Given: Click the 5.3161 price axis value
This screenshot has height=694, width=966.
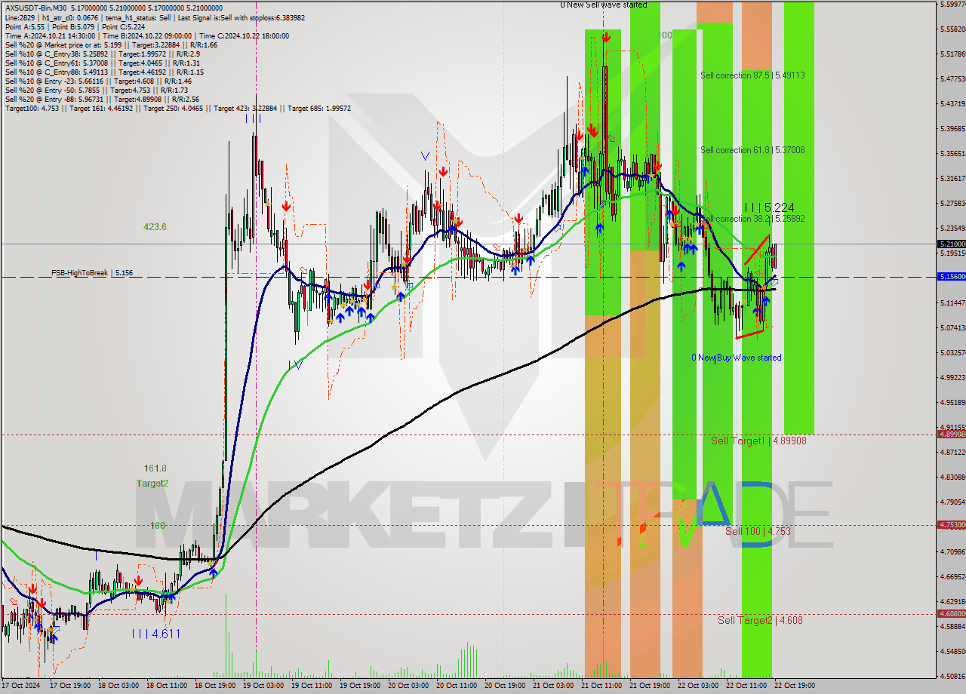Looking at the screenshot, I should point(952,179).
